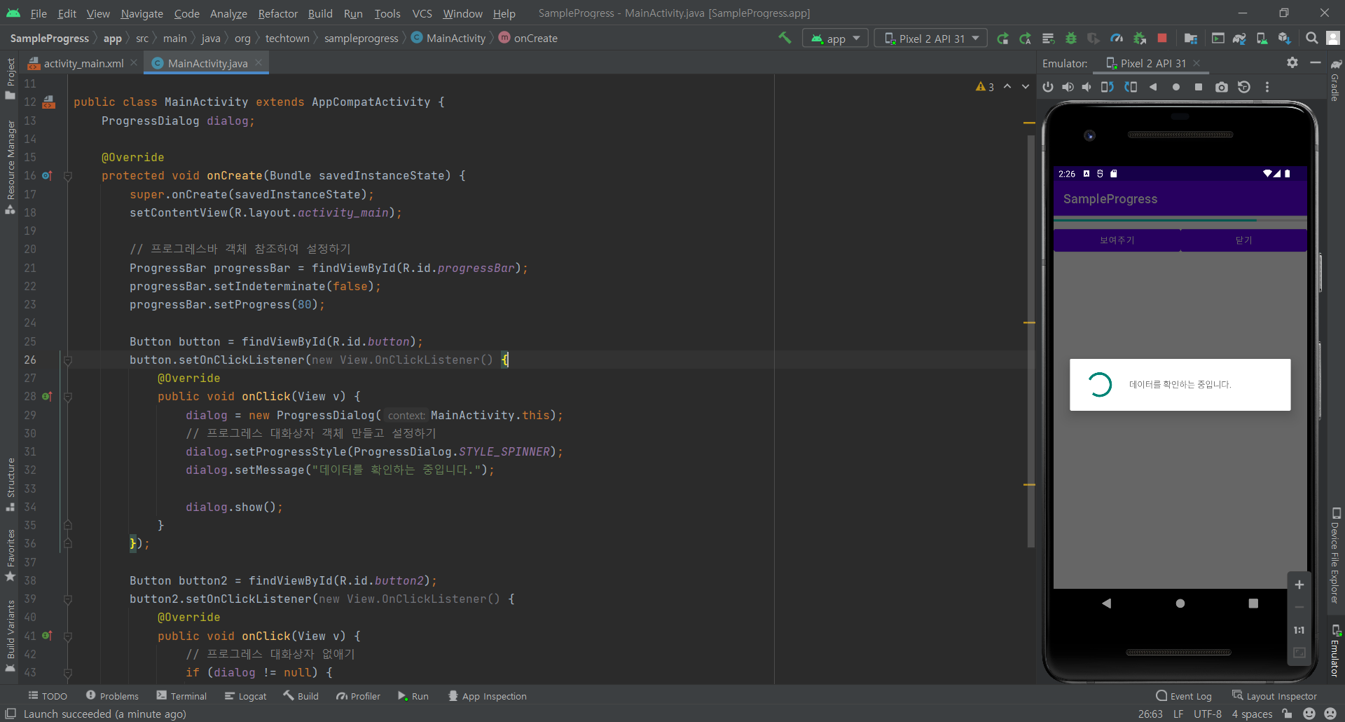Click the emulator toolbar Home circle icon
Viewport: 1345px width, 722px height.
click(x=1176, y=87)
